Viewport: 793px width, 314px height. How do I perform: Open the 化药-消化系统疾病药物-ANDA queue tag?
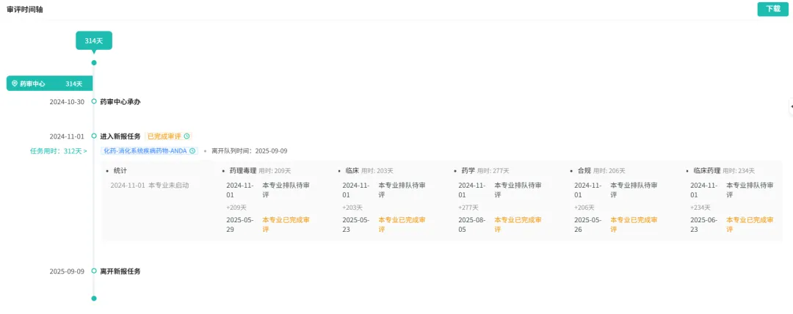145,151
